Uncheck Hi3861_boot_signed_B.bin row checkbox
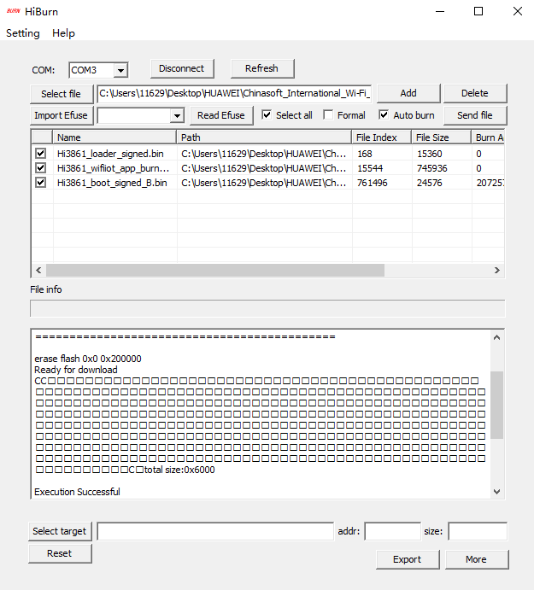 (x=41, y=183)
